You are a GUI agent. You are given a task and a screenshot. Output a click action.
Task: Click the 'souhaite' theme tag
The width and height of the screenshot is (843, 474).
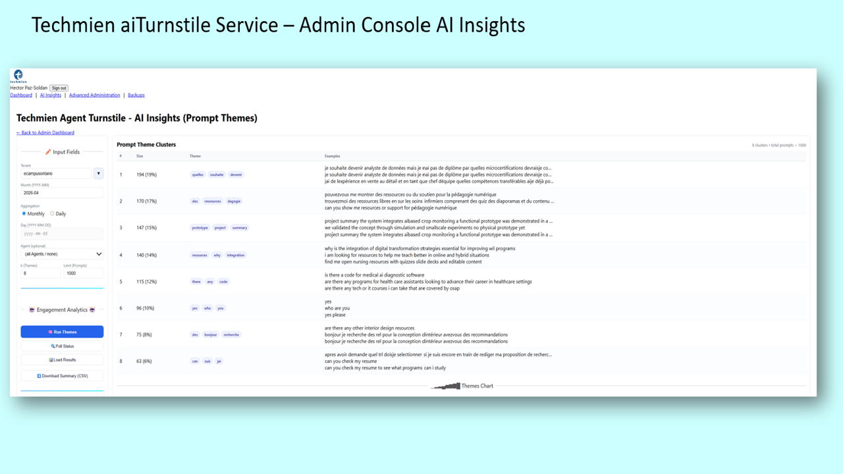217,175
